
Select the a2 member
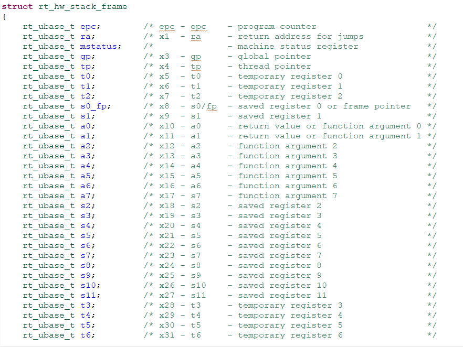(x=86, y=147)
